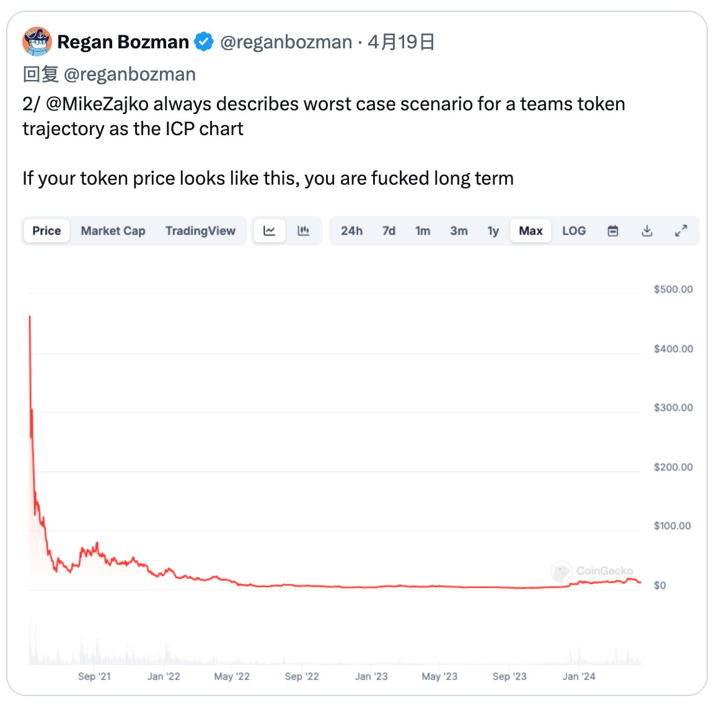Switch price axis to 24h range

coord(351,230)
